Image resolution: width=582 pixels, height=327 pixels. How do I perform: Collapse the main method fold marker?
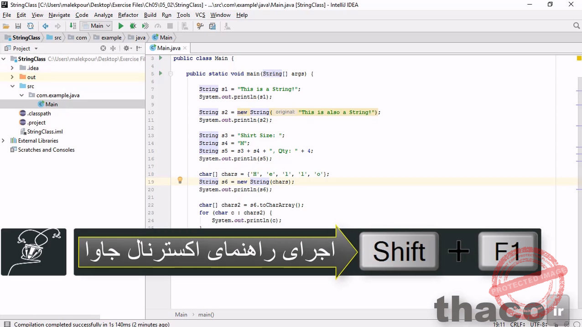(x=171, y=74)
